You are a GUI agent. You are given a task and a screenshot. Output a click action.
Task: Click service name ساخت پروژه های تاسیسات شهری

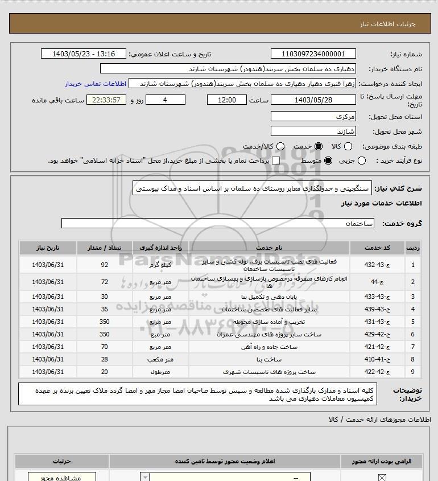pos(269,372)
